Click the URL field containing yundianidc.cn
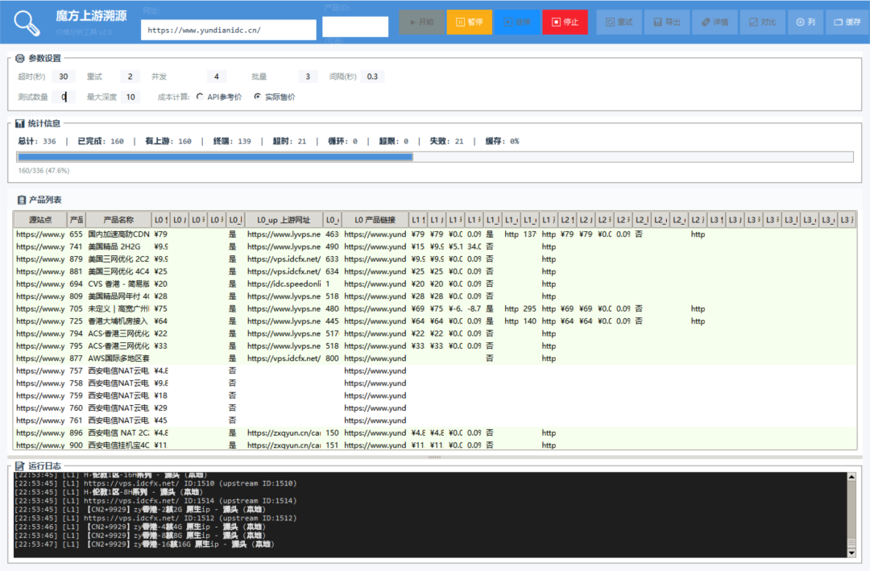 [x=228, y=30]
